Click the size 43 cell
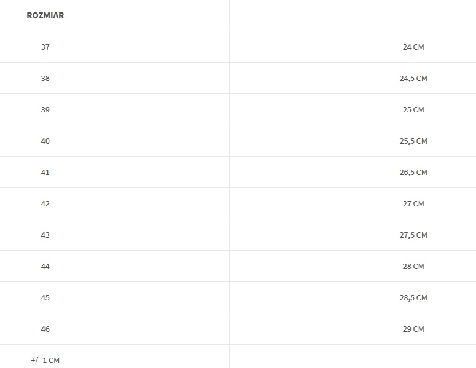This screenshot has height=368, width=476. [x=45, y=235]
